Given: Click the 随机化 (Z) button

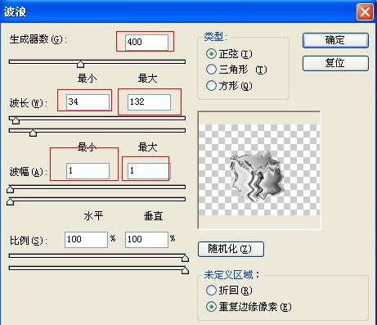Looking at the screenshot, I should pyautogui.click(x=231, y=249).
